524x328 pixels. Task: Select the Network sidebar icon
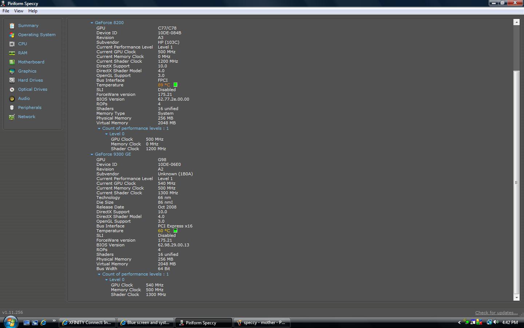[x=12, y=117]
